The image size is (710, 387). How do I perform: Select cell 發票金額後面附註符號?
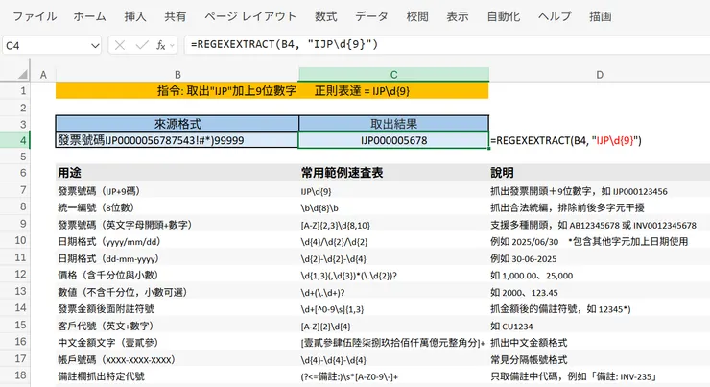coord(177,309)
